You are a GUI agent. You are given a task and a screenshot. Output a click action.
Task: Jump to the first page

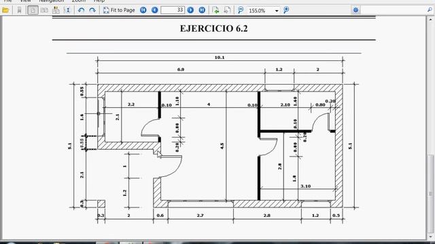143,10
